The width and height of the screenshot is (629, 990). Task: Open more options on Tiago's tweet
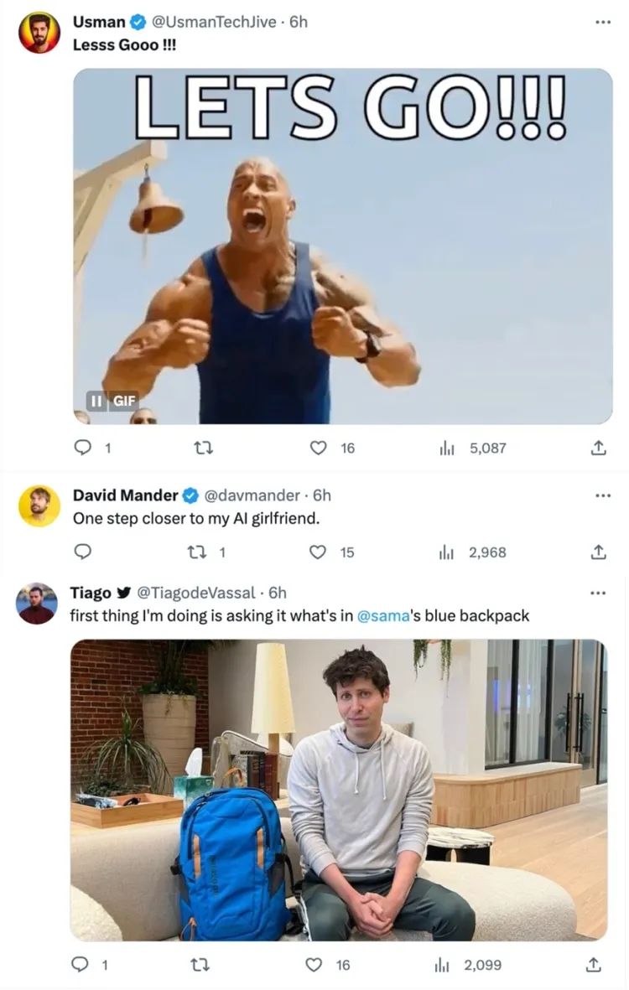tap(597, 593)
